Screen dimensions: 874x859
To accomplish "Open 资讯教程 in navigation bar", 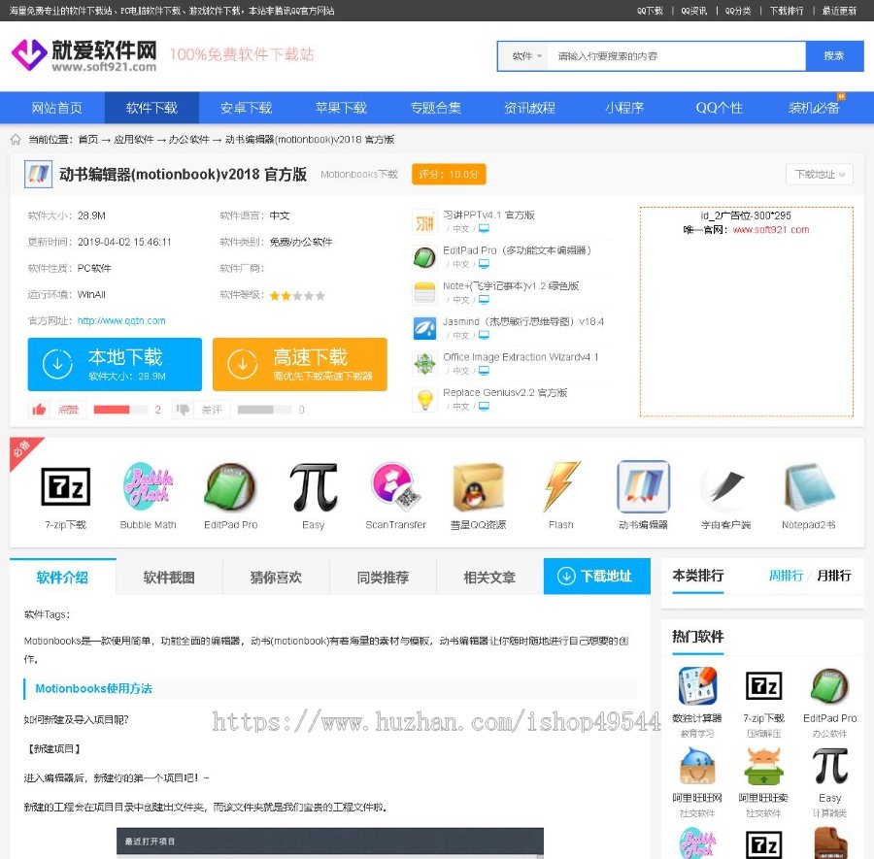I will point(529,108).
